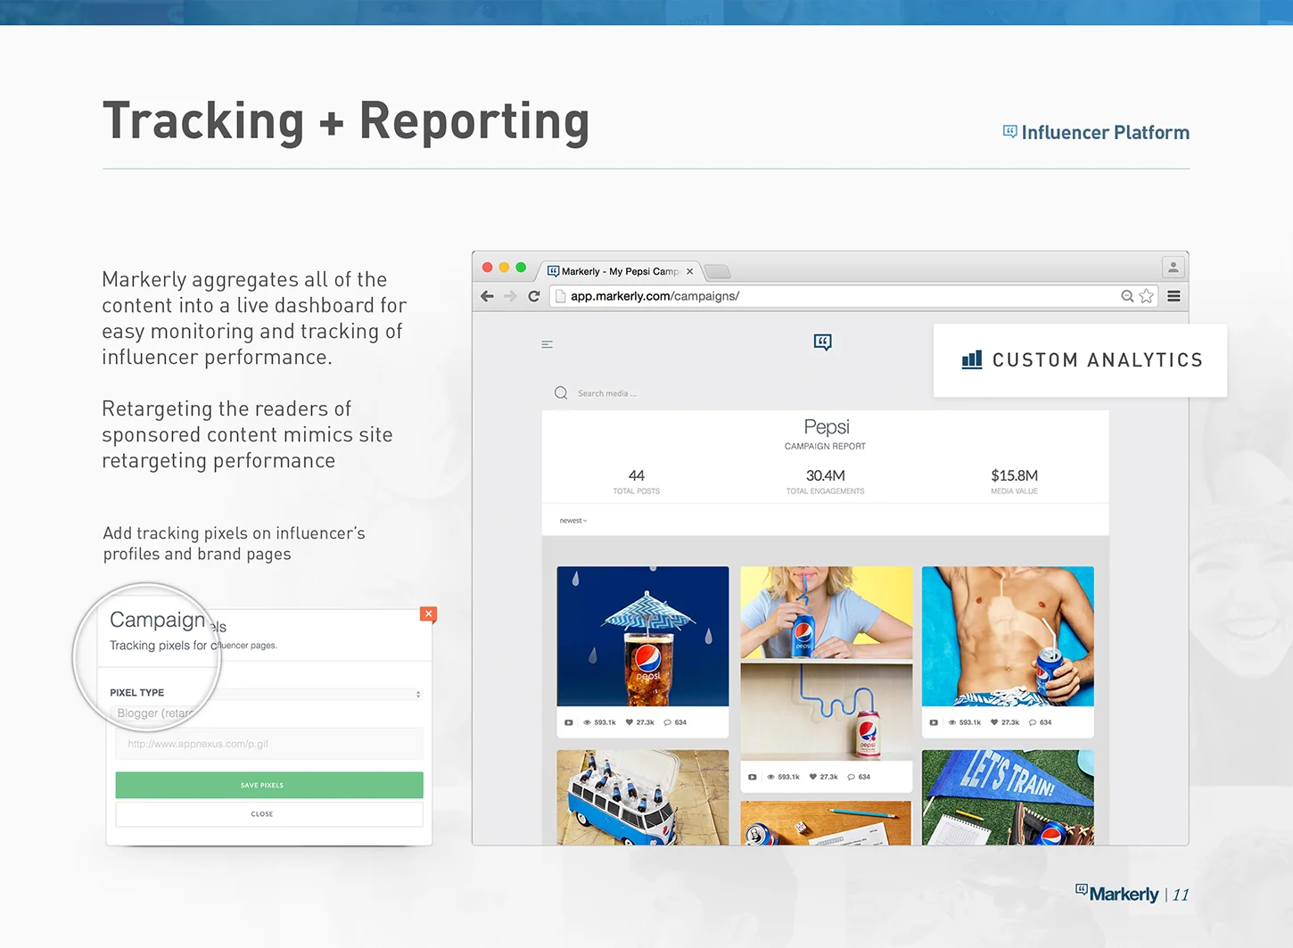Open the Let's Train pennant post thumbnail
The image size is (1293, 948).
click(1008, 797)
